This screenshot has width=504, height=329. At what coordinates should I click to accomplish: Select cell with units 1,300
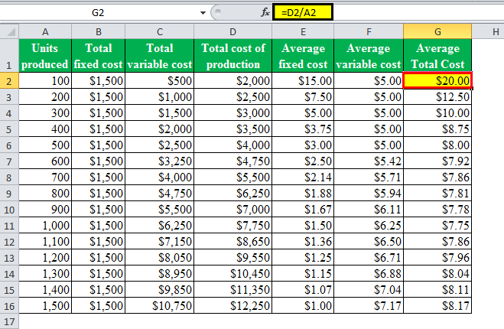click(45, 273)
